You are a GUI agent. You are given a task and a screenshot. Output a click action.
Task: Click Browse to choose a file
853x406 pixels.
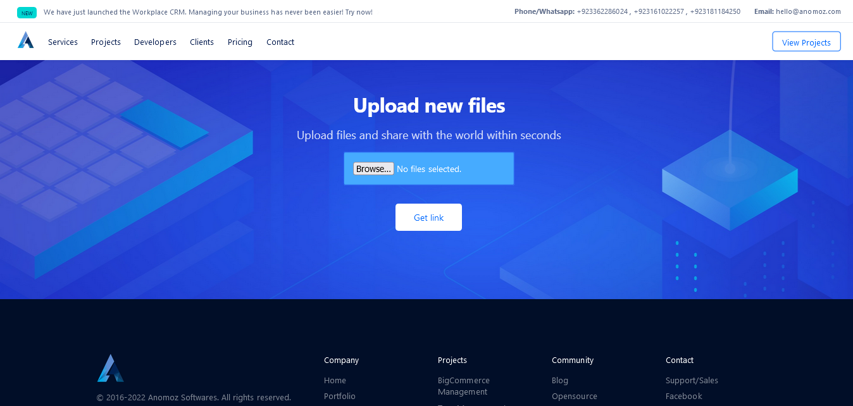point(373,168)
